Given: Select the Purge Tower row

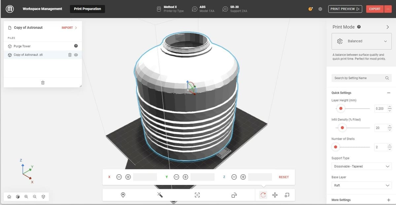Looking at the screenshot, I should (x=43, y=46).
